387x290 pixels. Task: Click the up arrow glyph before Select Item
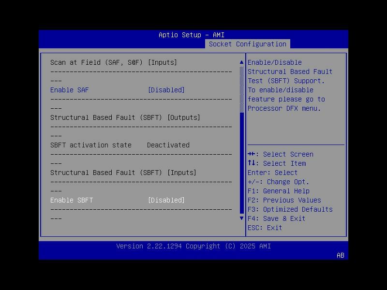coord(250,163)
